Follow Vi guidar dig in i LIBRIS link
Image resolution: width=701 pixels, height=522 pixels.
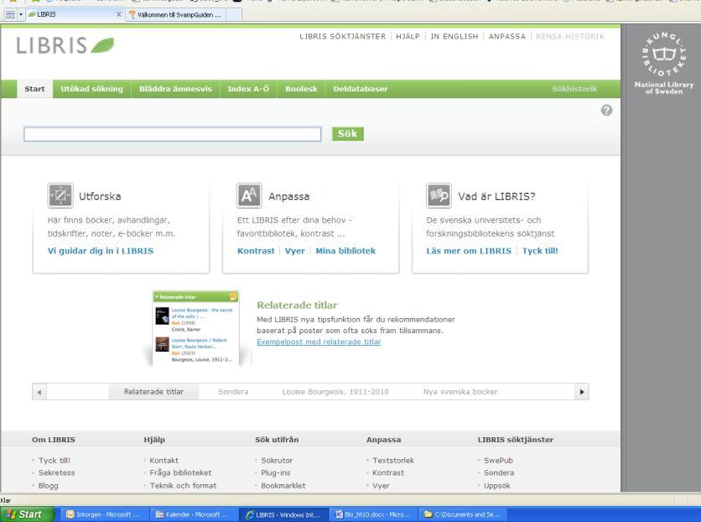pyautogui.click(x=101, y=251)
